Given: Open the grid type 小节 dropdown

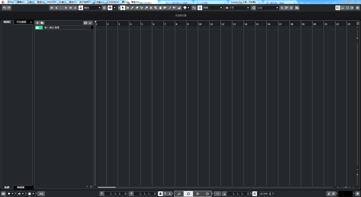Looking at the screenshot, I should coord(237,8).
